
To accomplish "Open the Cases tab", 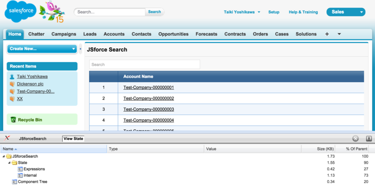I will 282,34.
